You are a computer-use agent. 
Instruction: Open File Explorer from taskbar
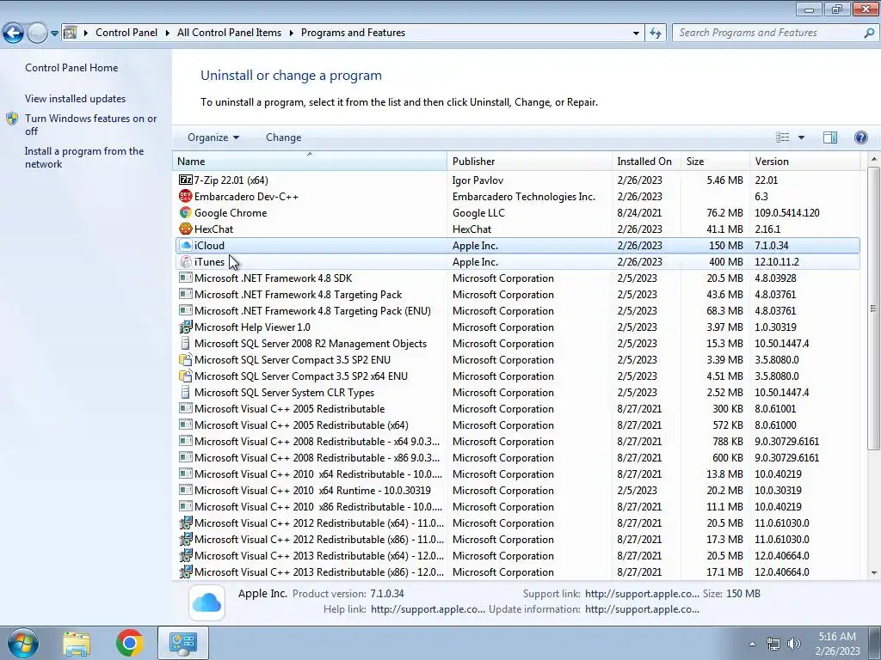[x=77, y=644]
